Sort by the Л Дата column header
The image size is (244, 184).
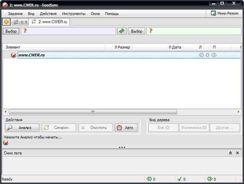pos(158,47)
